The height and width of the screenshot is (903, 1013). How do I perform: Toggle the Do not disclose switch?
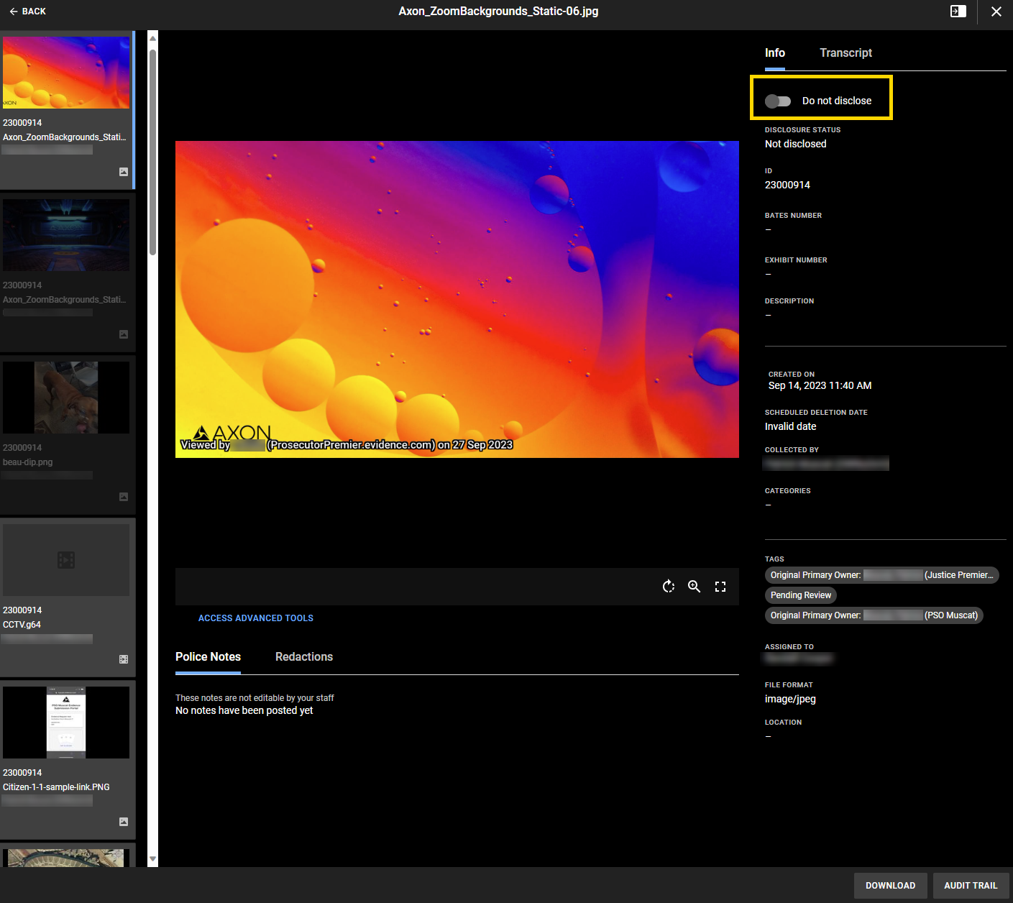tap(778, 101)
